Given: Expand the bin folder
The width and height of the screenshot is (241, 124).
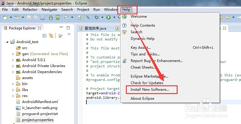Looking at the screenshot, I should coord(13,84).
